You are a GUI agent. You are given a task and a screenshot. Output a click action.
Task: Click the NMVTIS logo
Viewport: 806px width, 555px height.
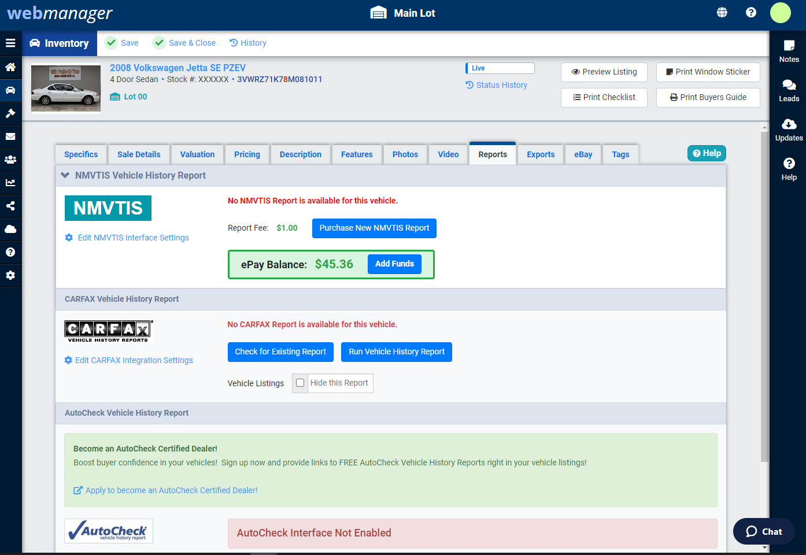[x=108, y=208]
